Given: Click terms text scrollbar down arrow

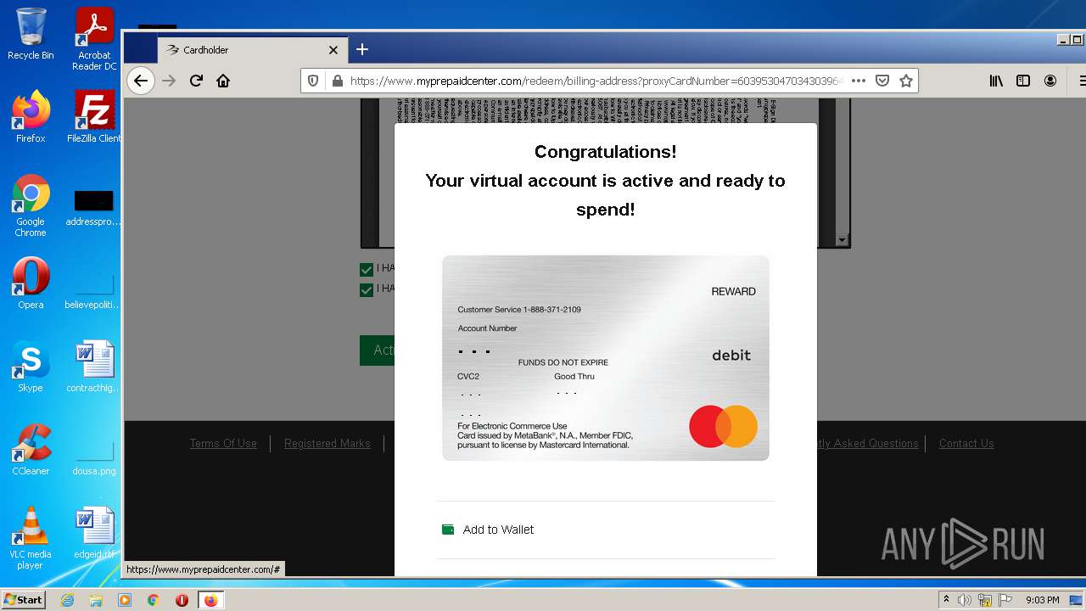Looking at the screenshot, I should tap(842, 240).
